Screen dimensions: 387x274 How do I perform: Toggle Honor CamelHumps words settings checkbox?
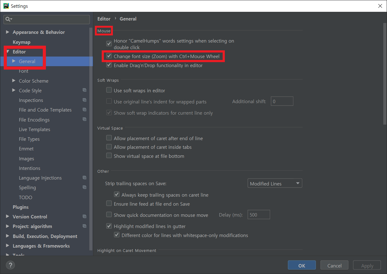pyautogui.click(x=109, y=43)
